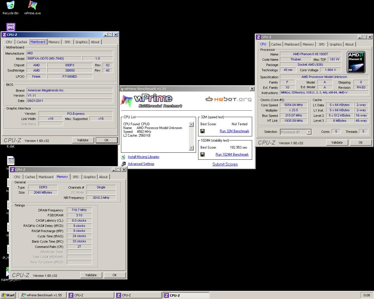Select the active third CPU-Z taskbar button

[x=186, y=295]
